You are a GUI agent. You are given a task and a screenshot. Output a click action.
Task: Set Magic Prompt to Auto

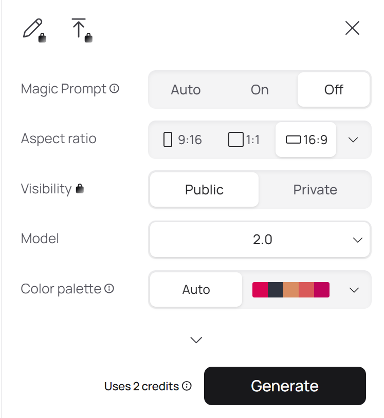tap(186, 90)
